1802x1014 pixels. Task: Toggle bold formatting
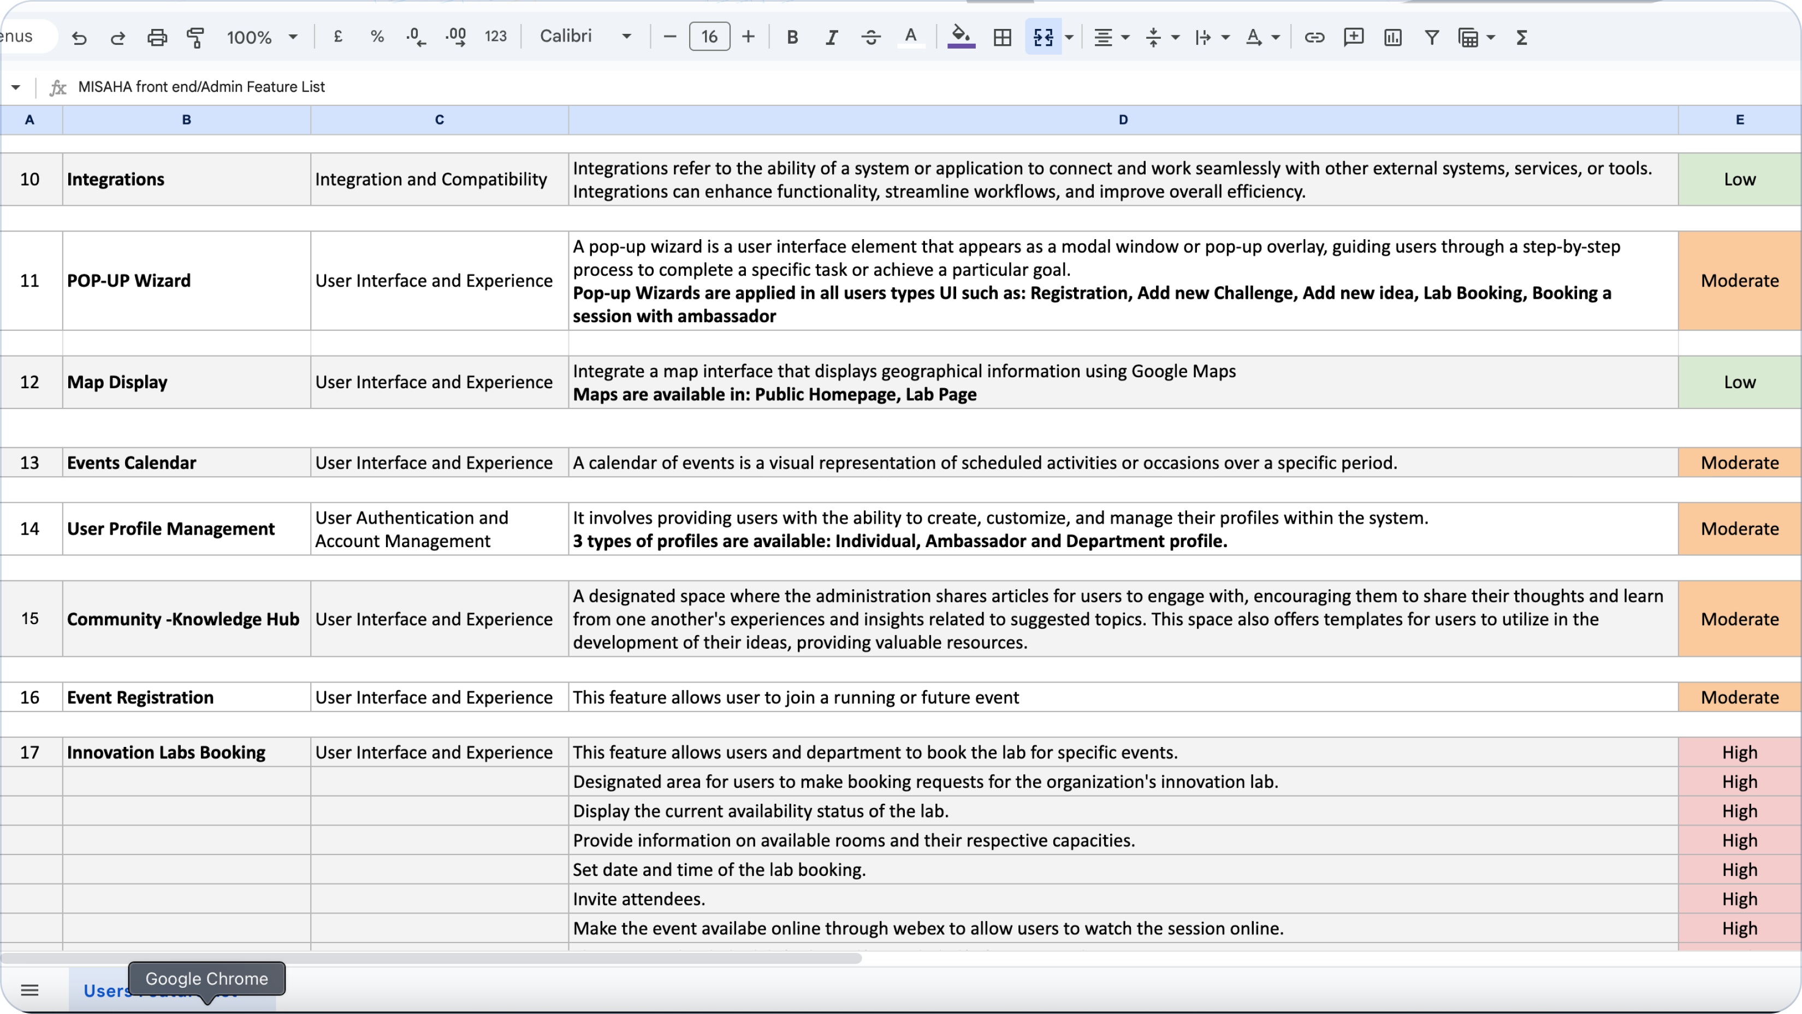click(x=792, y=37)
